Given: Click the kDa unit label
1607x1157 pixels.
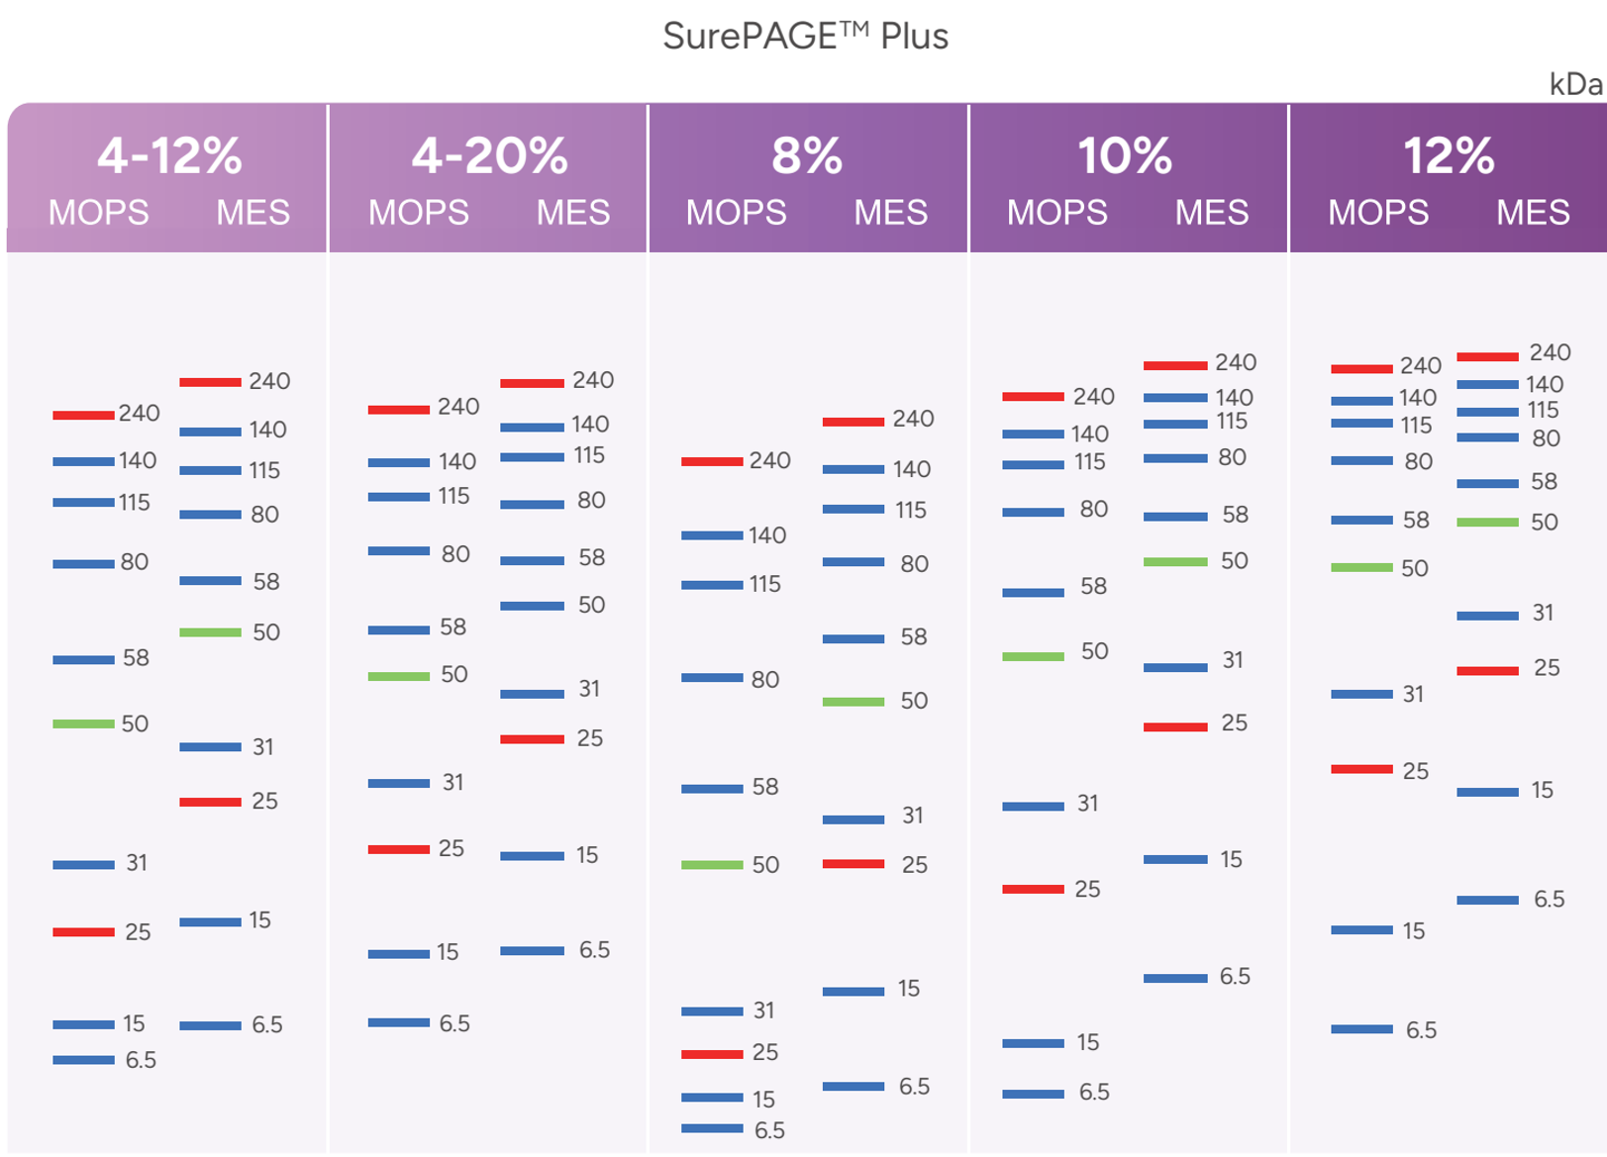Looking at the screenshot, I should pos(1575,84).
